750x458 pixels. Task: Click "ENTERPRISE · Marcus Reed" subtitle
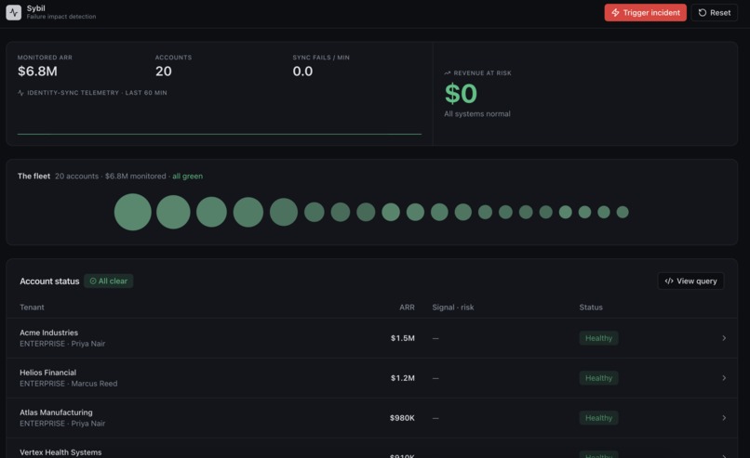pyautogui.click(x=69, y=384)
